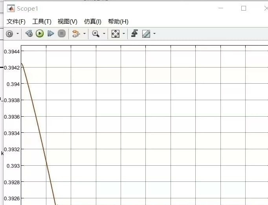Click the y-axis label 0.3932
Screen dimensions: 268x205
coord(12,150)
